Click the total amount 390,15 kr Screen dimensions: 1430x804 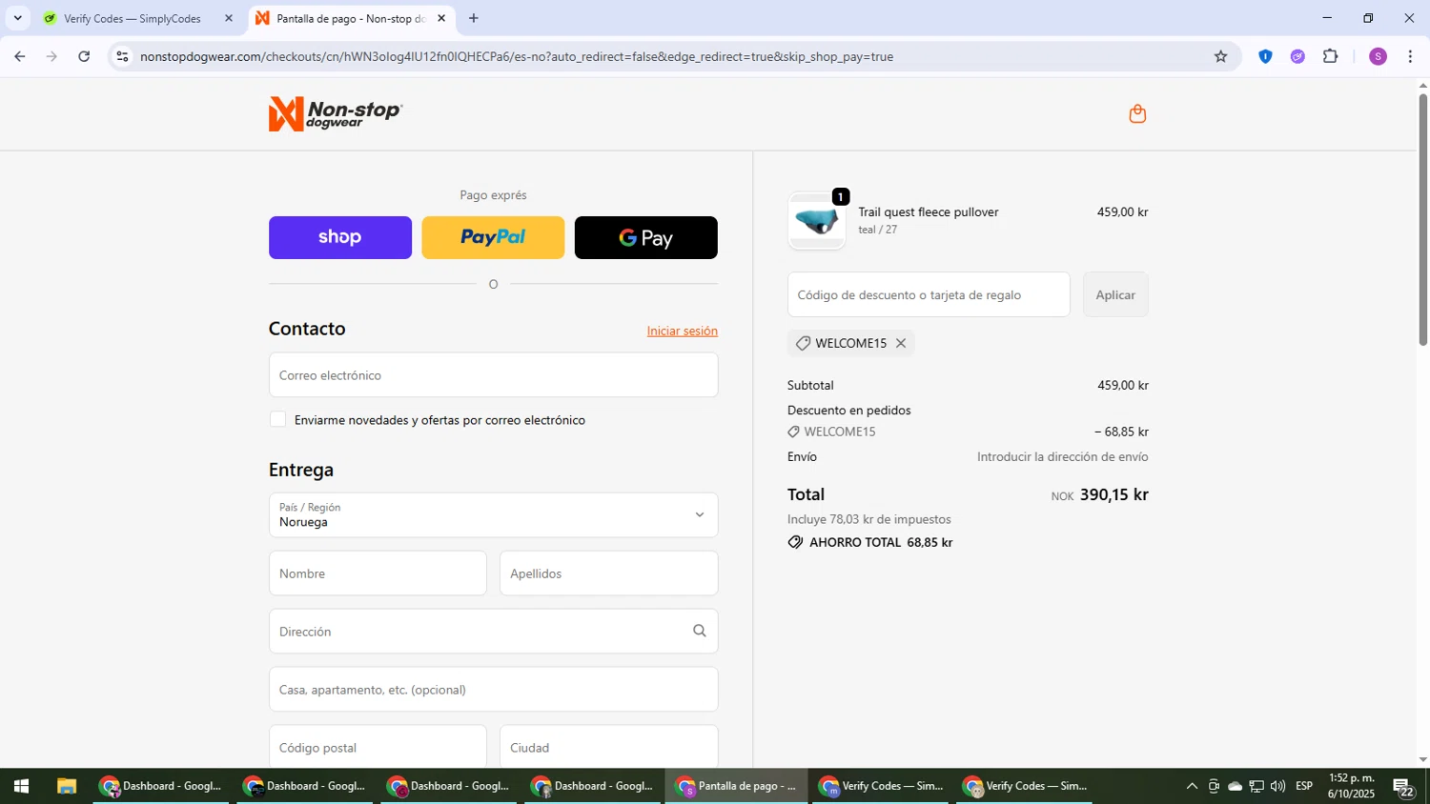coord(1113,494)
